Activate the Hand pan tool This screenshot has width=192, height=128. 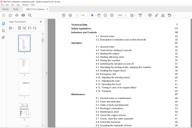[x=99, y=15]
